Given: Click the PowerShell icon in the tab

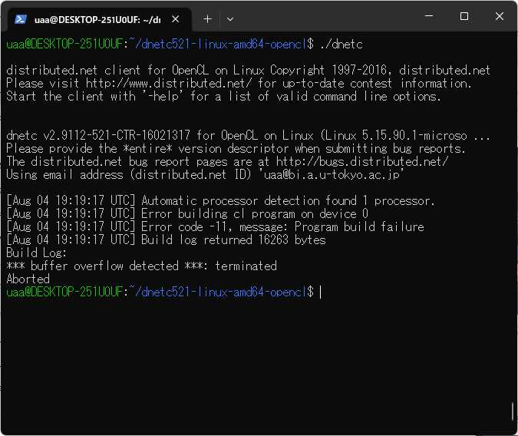Looking at the screenshot, I should [22, 18].
